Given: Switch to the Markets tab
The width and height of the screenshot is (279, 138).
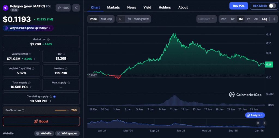Looking at the screenshot, I should click(113, 7).
